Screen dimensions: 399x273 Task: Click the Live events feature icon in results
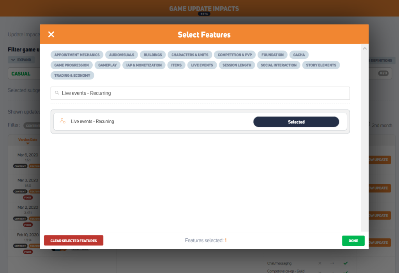click(62, 121)
